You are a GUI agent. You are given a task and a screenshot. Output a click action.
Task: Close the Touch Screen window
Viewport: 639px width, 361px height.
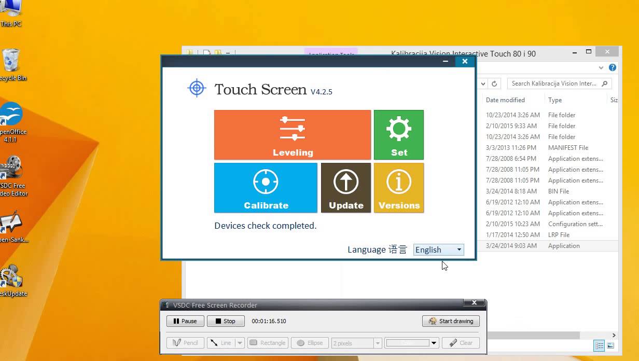tap(465, 61)
